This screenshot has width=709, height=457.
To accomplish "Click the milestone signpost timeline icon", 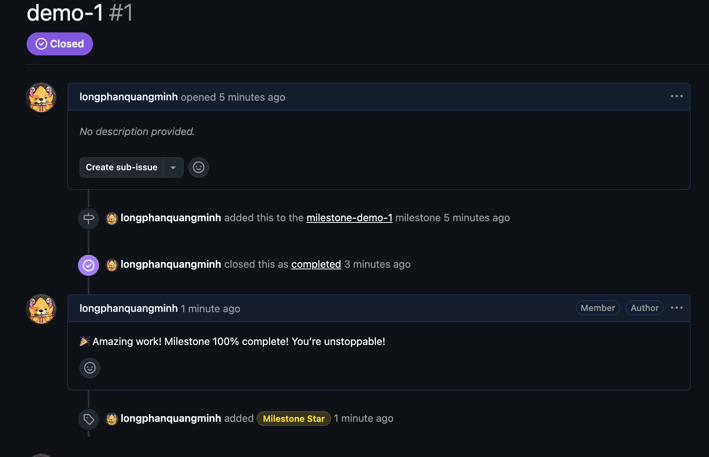I will (x=89, y=219).
